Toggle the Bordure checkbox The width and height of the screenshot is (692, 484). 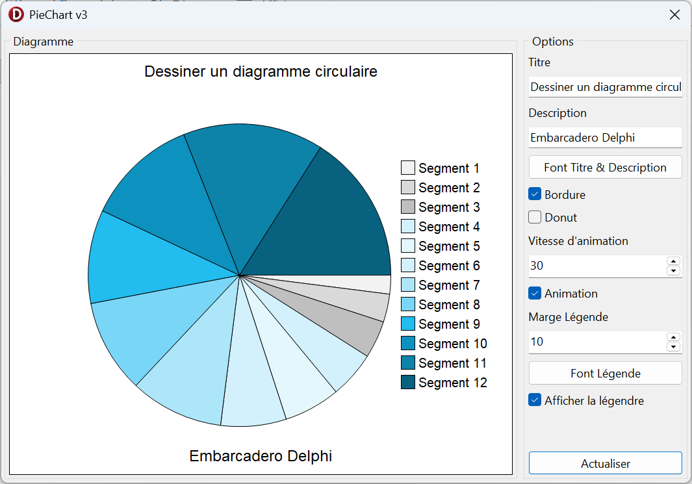click(x=535, y=194)
